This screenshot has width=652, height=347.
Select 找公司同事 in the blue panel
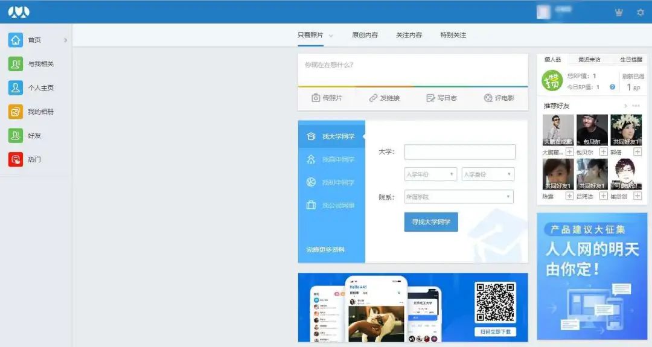[x=331, y=205]
